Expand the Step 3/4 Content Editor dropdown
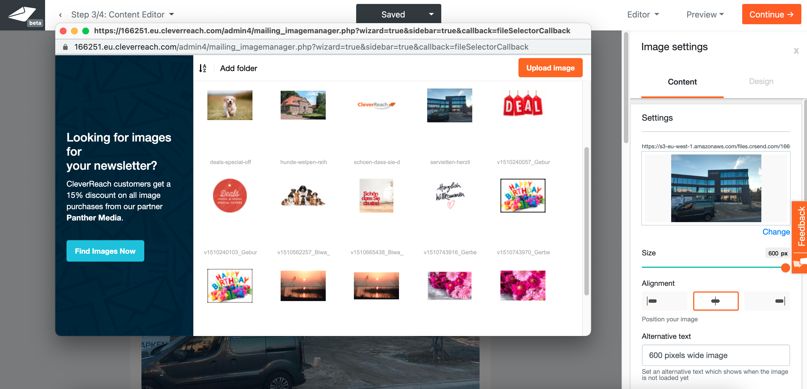The height and width of the screenshot is (389, 807). [172, 14]
